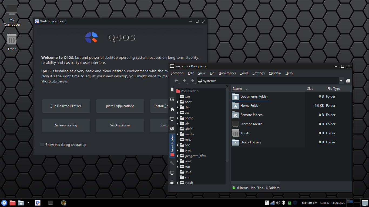This screenshot has height=207, width=369.
Task: Open the Location menu
Action: 177,73
